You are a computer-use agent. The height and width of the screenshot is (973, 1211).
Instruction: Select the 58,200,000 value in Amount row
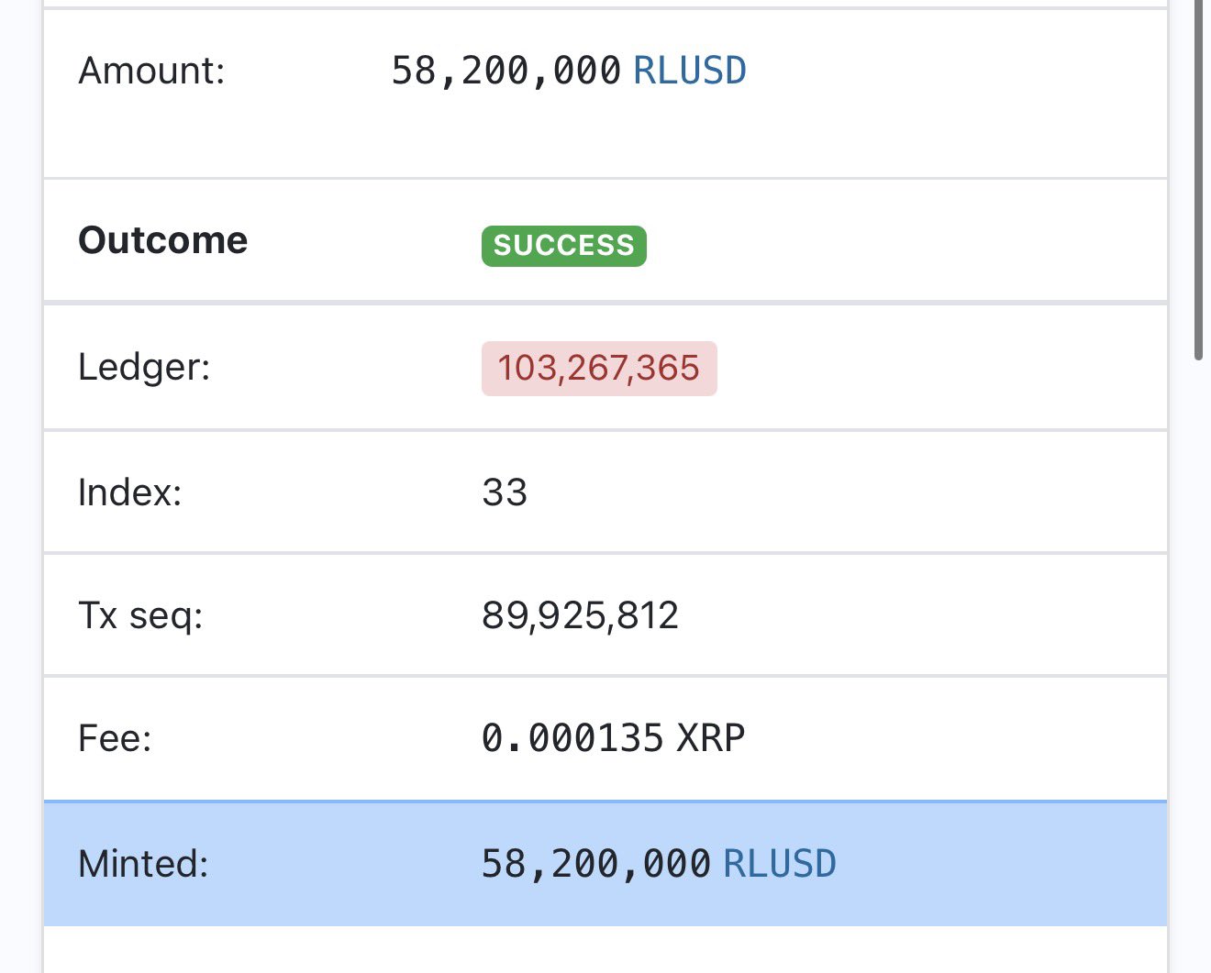[506, 71]
